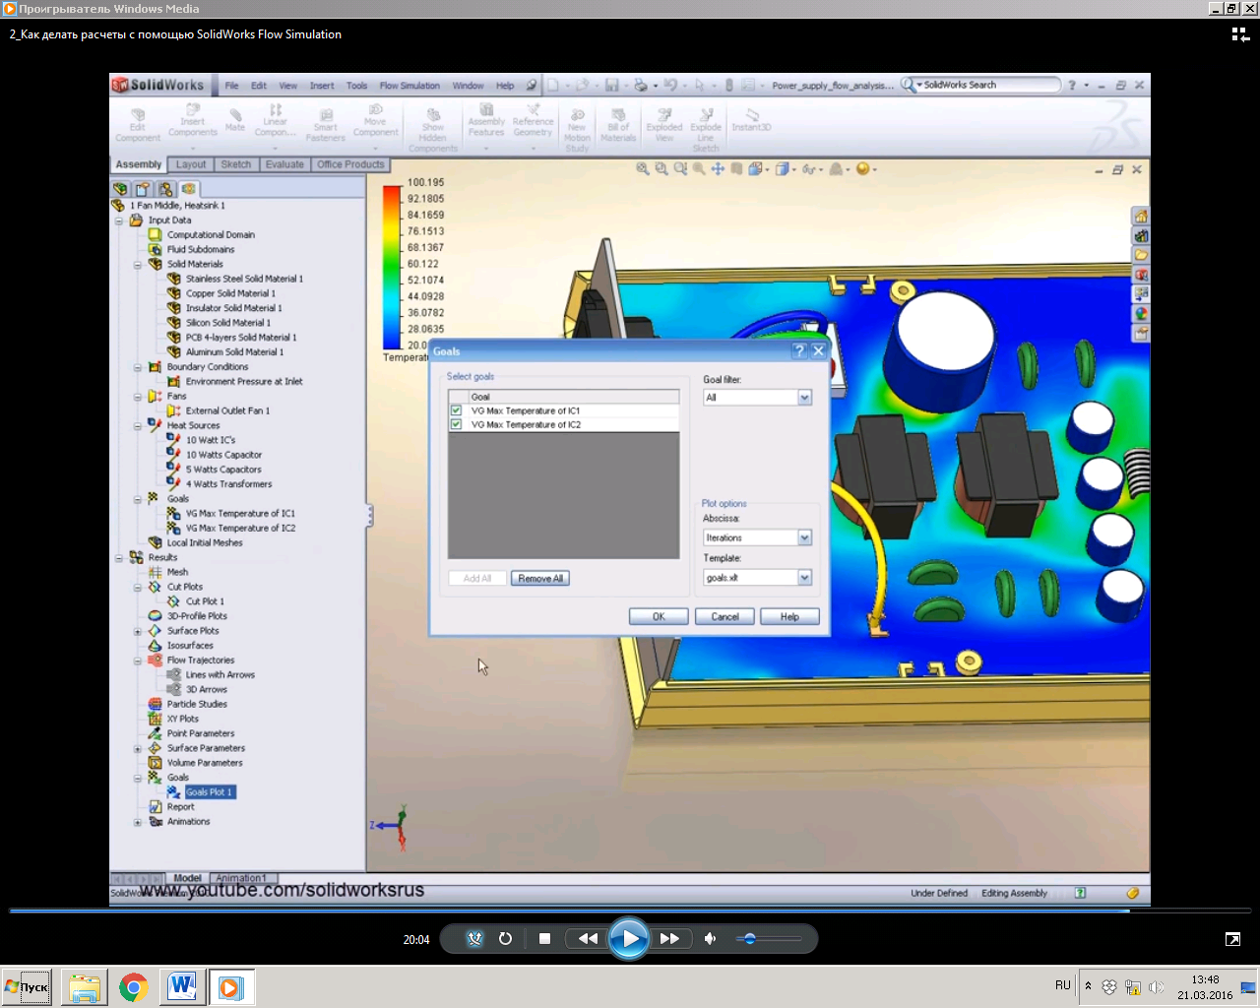
Task: Open XY Plots in results
Action: pyautogui.click(x=173, y=719)
